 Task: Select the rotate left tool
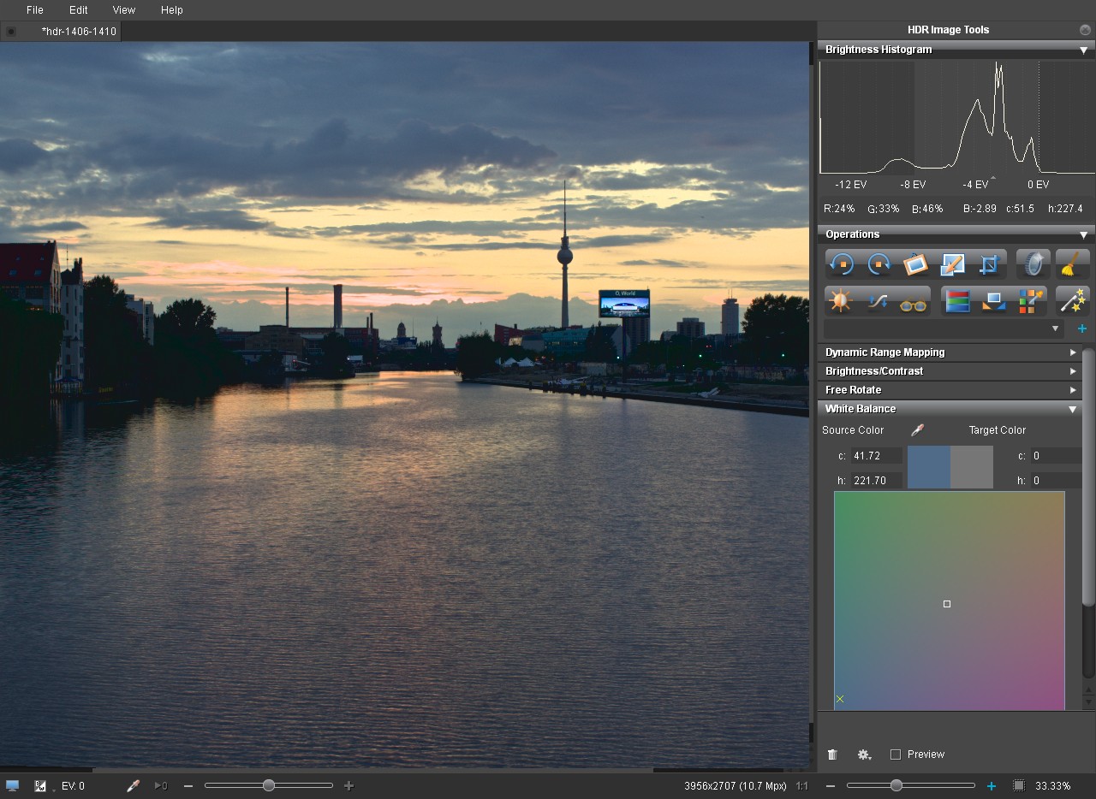coord(841,263)
